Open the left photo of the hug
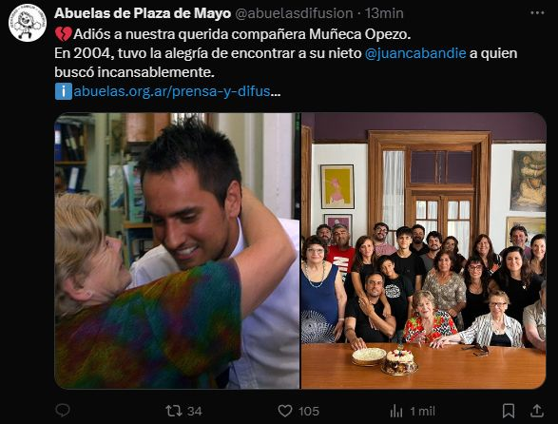558x424 pixels. click(x=177, y=251)
